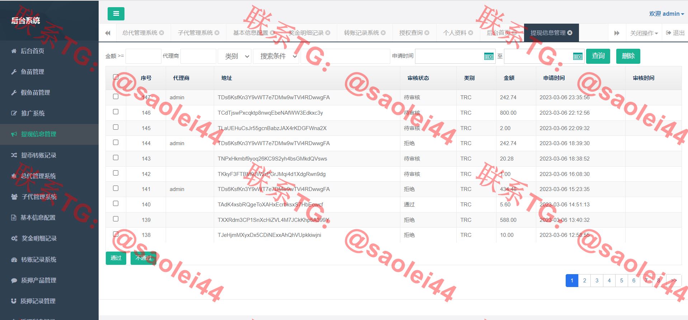The width and height of the screenshot is (688, 320).
Task: Click the green hamburger menu toggle icon
Action: tap(116, 14)
